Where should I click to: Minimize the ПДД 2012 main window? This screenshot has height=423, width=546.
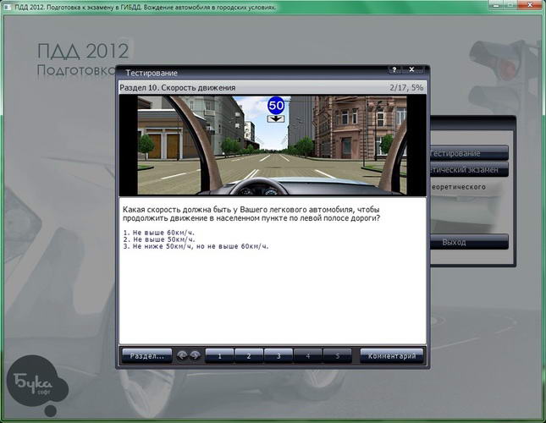click(496, 5)
